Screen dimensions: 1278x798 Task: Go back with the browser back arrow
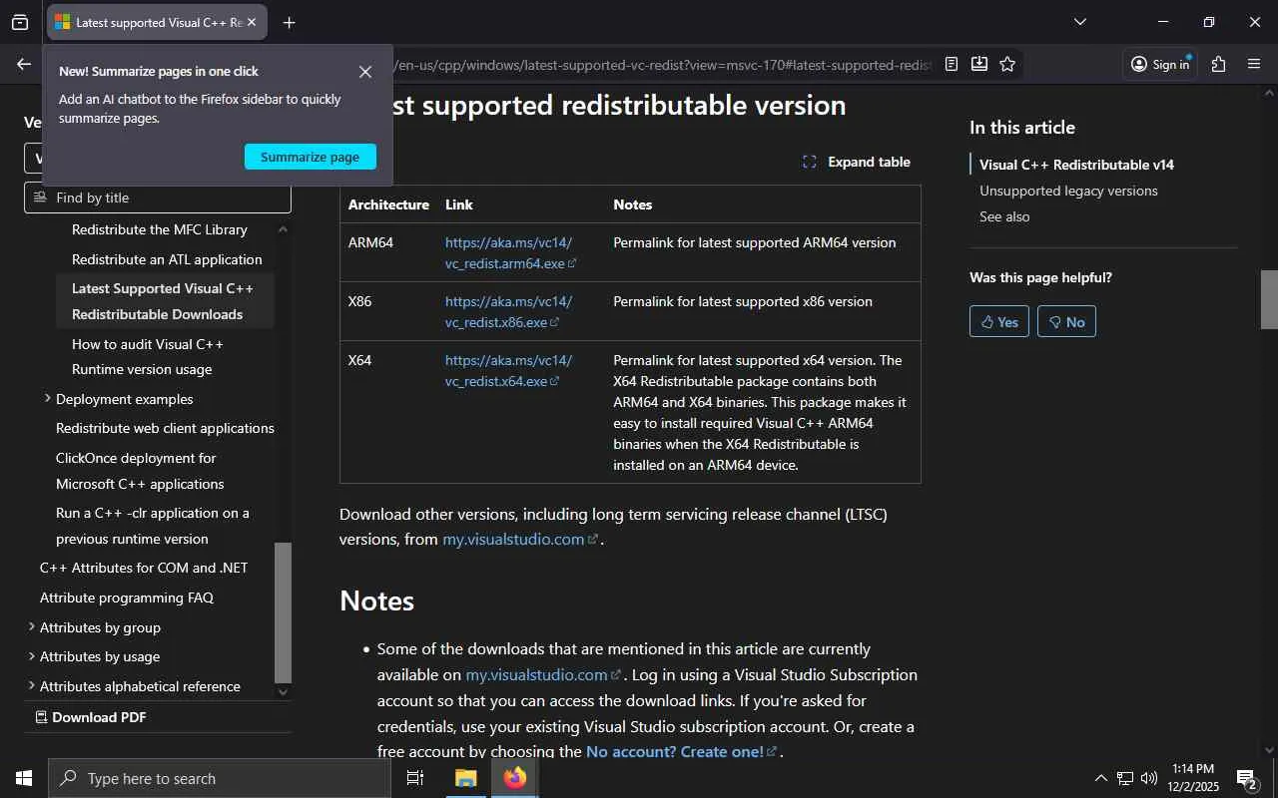[x=23, y=64]
